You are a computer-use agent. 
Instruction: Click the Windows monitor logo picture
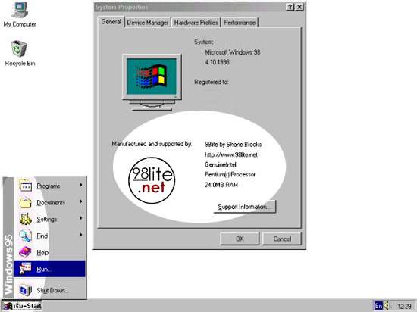152,82
